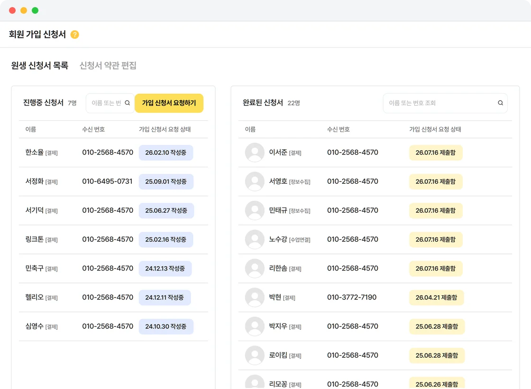Viewport: 531px width, 389px height.
Task: Click the name 로이킴
Action: click(x=278, y=355)
